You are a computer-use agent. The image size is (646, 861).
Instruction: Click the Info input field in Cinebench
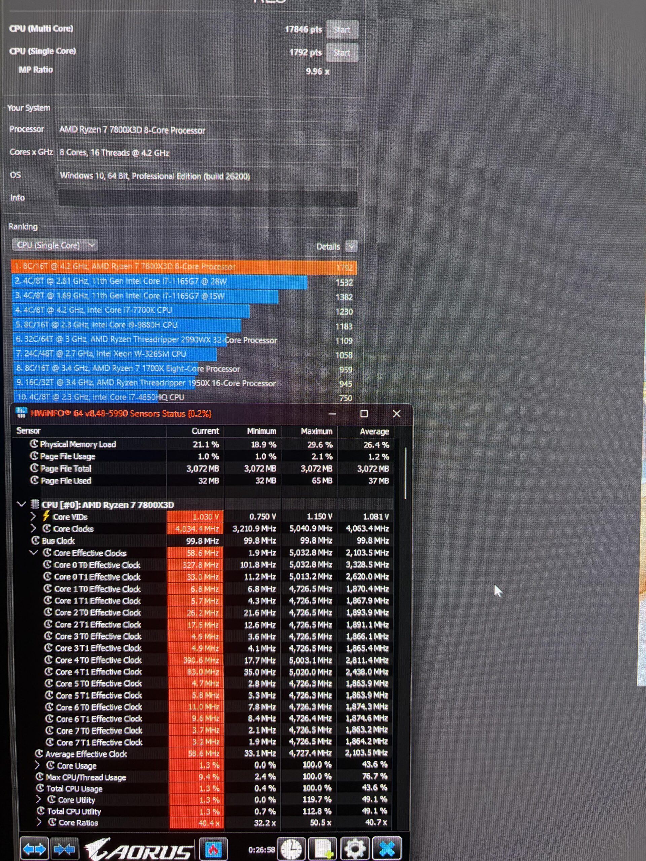(208, 198)
